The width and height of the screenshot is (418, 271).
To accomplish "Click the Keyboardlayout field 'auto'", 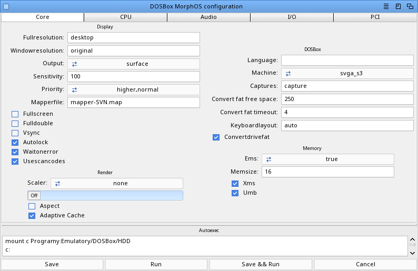I will click(347, 126).
